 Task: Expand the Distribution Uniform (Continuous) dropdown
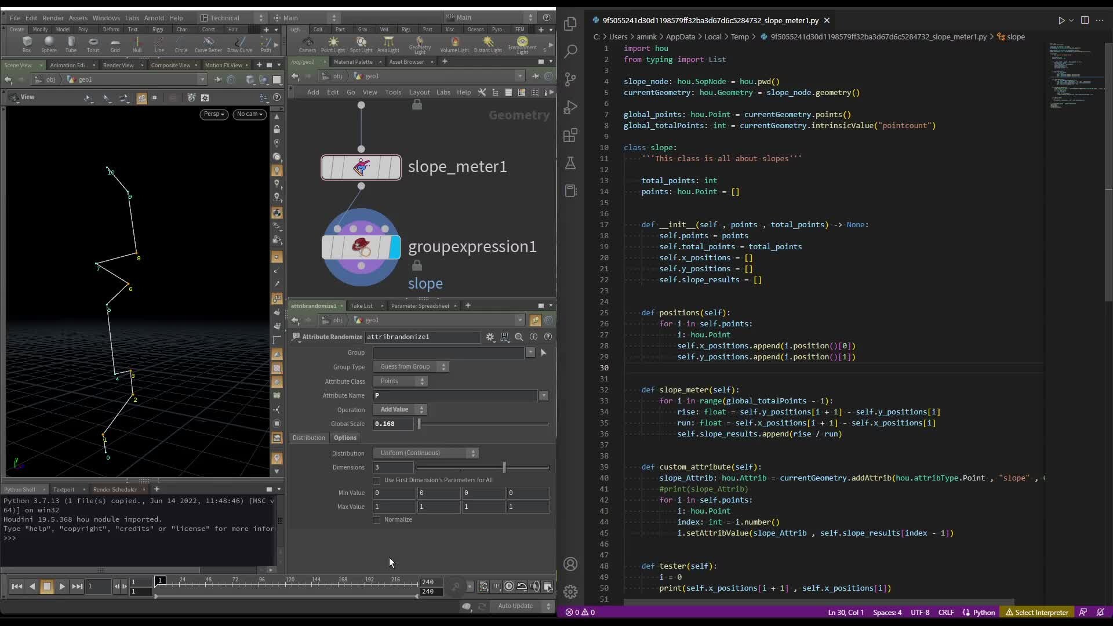coord(425,453)
